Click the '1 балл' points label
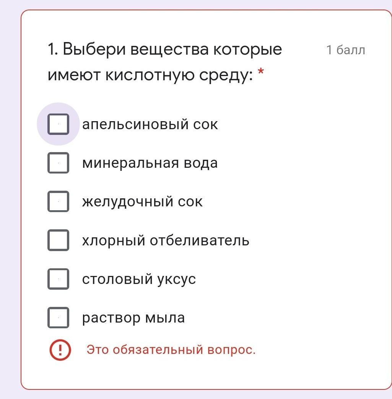 346,50
